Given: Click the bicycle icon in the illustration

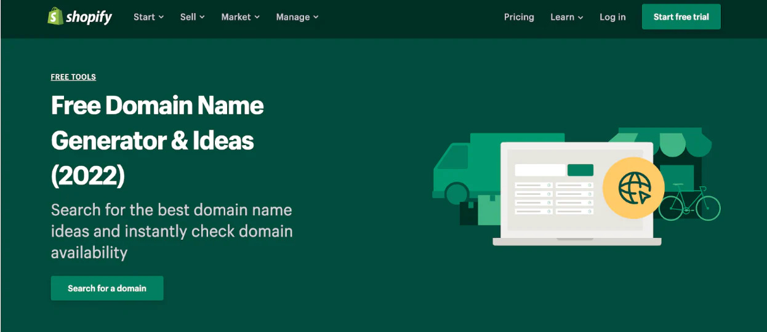Looking at the screenshot, I should [x=689, y=202].
